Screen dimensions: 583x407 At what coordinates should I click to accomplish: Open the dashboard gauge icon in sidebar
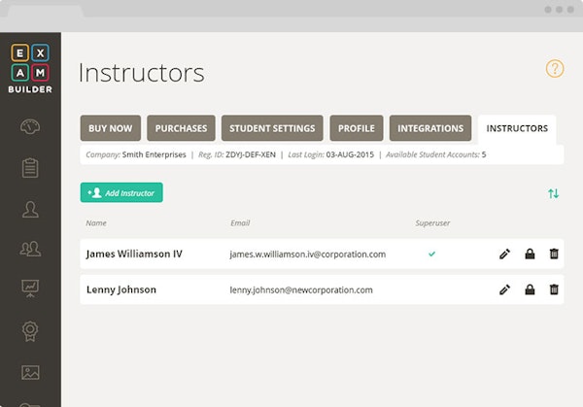tap(30, 127)
